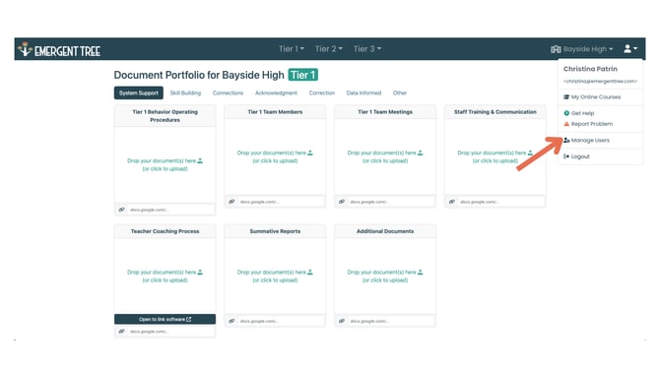Click link field under Additional Documents

391,321
